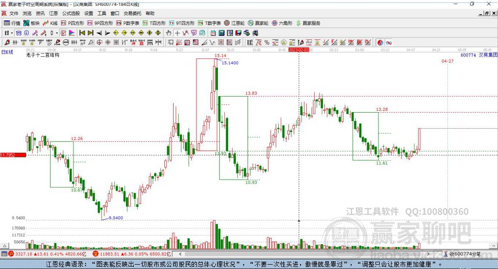Image resolution: width=498 pixels, height=269 pixels.
Task: Open the 帮助 menu
Action: coord(150,13)
